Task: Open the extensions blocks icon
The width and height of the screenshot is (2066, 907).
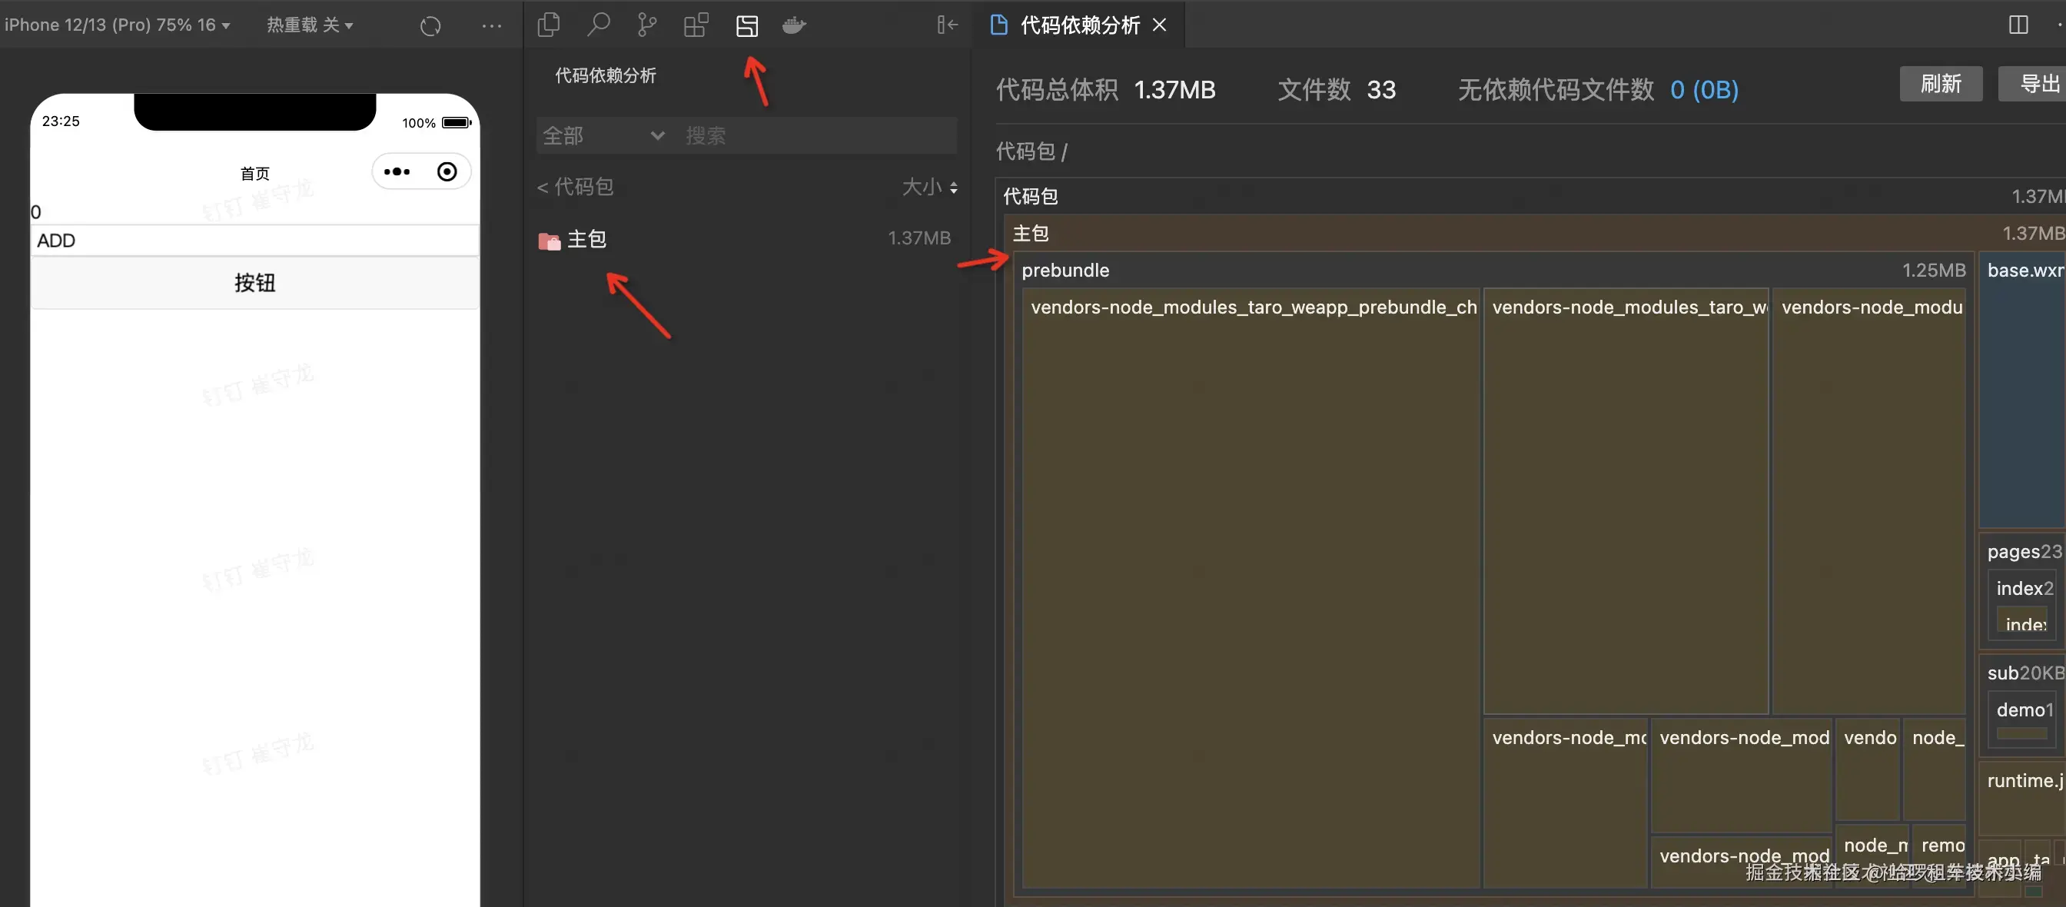Action: (696, 25)
